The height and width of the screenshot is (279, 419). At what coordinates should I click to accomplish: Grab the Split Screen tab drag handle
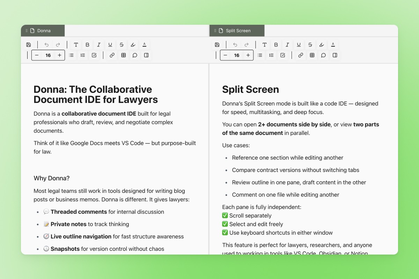[215, 31]
